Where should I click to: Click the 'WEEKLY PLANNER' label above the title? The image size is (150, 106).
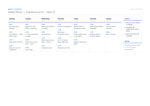point(15,9)
